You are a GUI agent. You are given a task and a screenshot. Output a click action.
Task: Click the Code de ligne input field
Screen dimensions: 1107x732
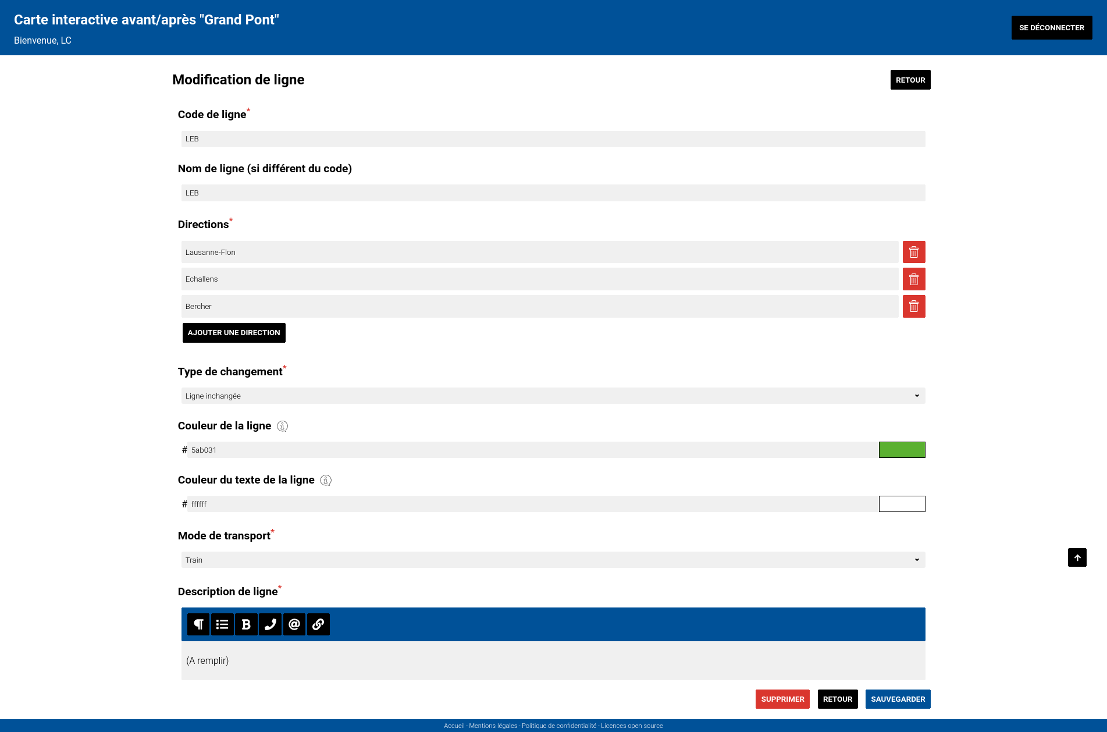(x=553, y=139)
